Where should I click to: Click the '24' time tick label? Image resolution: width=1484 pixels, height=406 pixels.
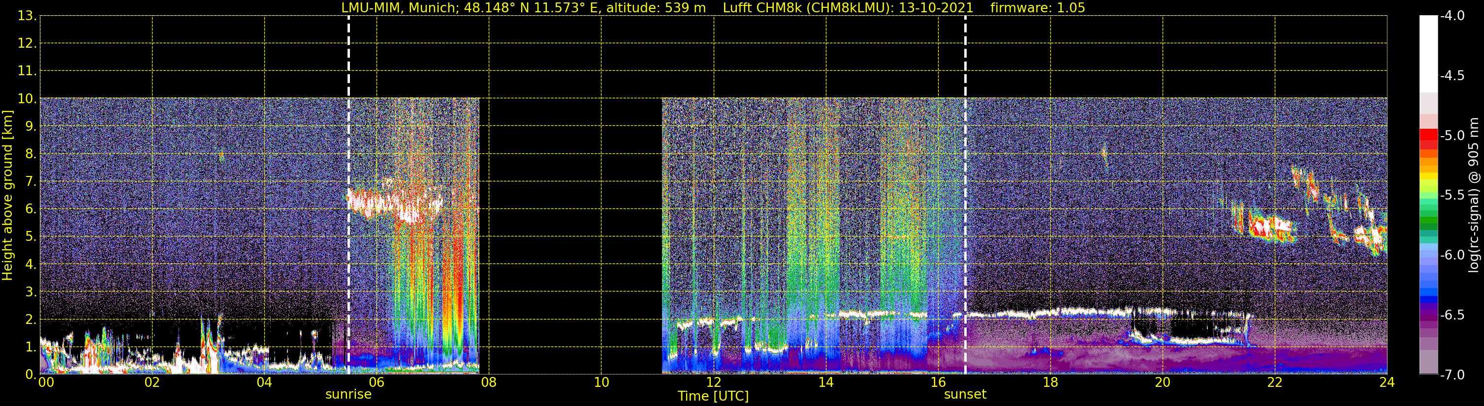click(1387, 382)
